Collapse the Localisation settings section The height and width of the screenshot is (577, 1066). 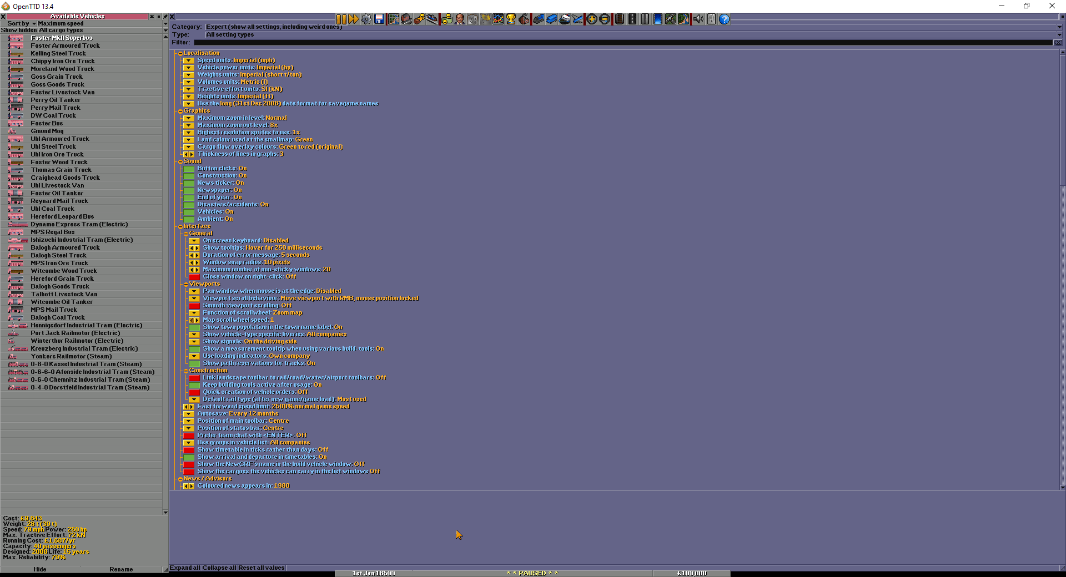click(180, 54)
